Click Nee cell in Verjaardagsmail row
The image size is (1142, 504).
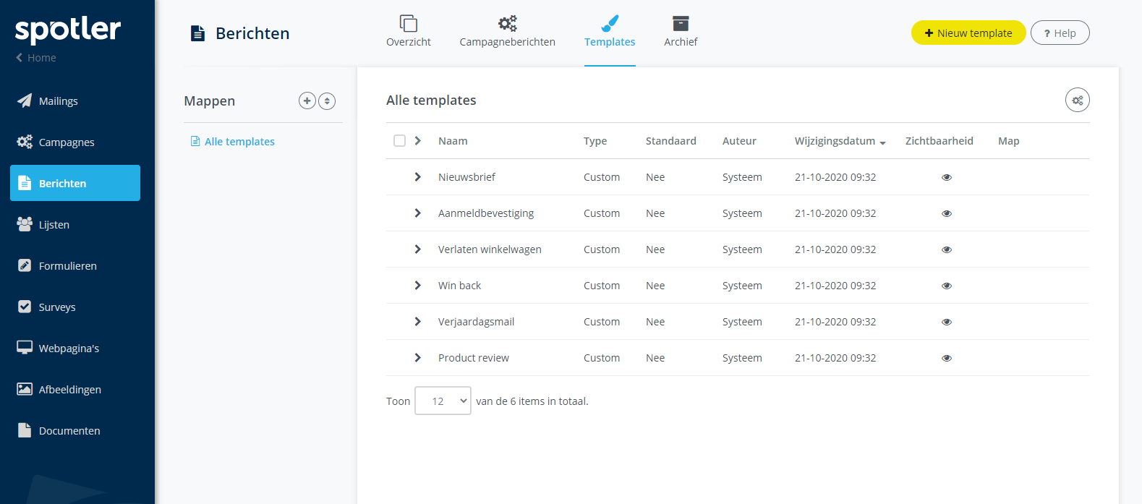(655, 322)
